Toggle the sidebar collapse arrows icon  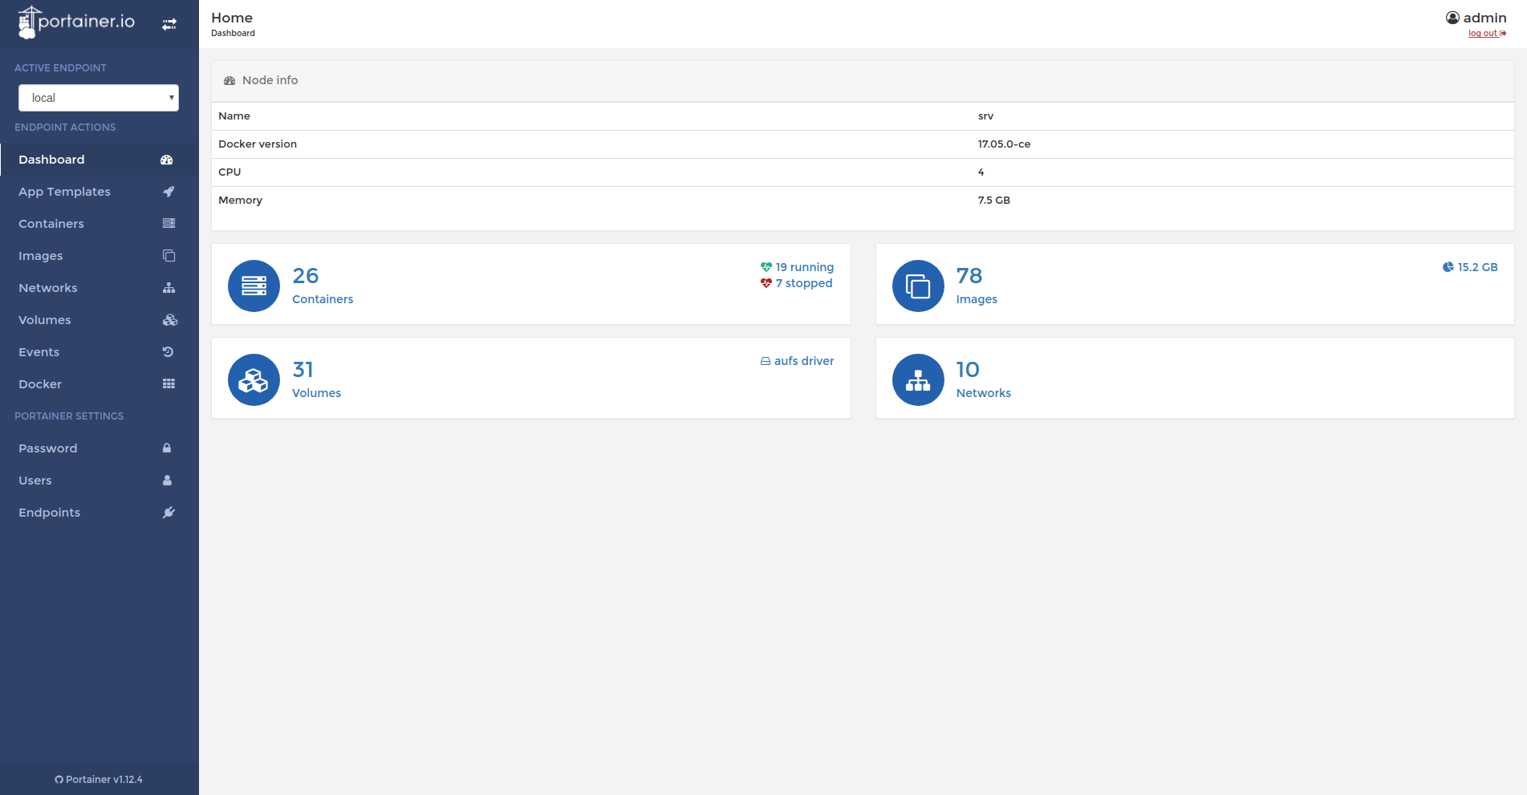click(169, 24)
